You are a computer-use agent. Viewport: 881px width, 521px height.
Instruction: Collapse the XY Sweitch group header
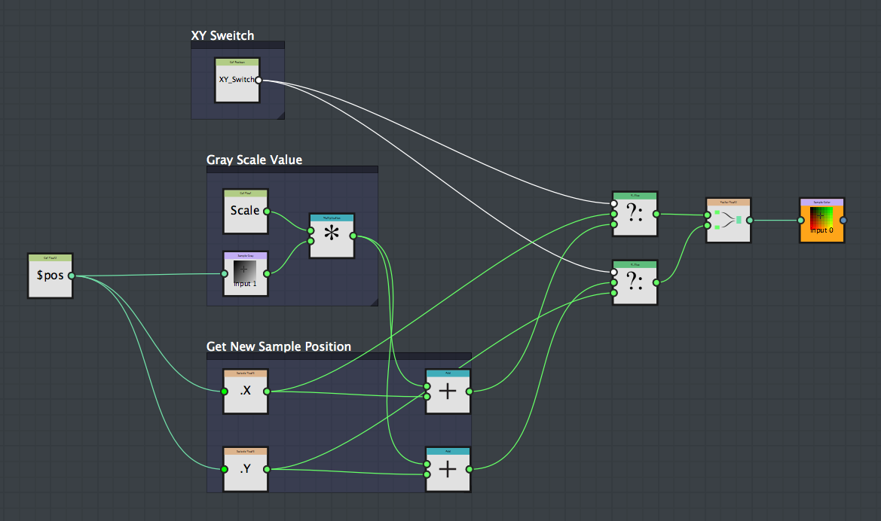click(x=237, y=44)
